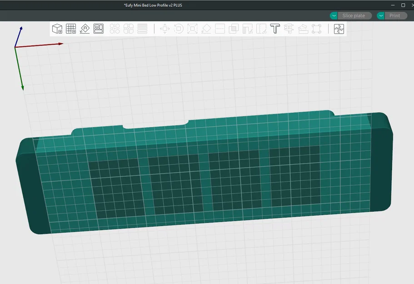Viewport: 414px width, 284px height.
Task: Click the Split to objects icon
Action: pos(115,29)
